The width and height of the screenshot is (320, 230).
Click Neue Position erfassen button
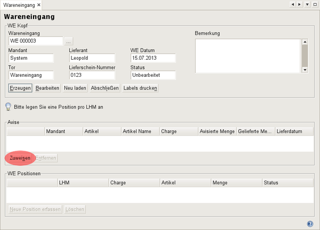point(35,209)
